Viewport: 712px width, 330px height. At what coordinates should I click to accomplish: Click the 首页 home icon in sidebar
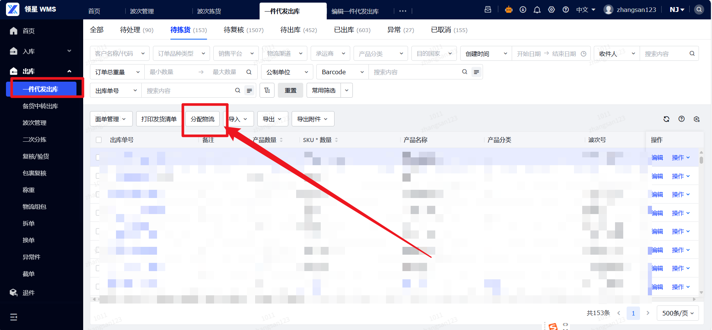[x=14, y=31]
